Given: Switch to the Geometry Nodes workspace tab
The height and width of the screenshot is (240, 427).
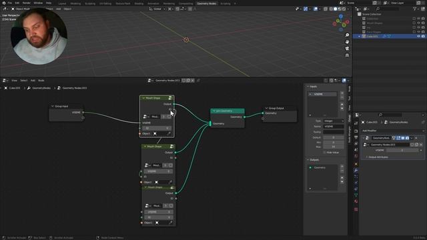Looking at the screenshot, I should [x=206, y=3].
